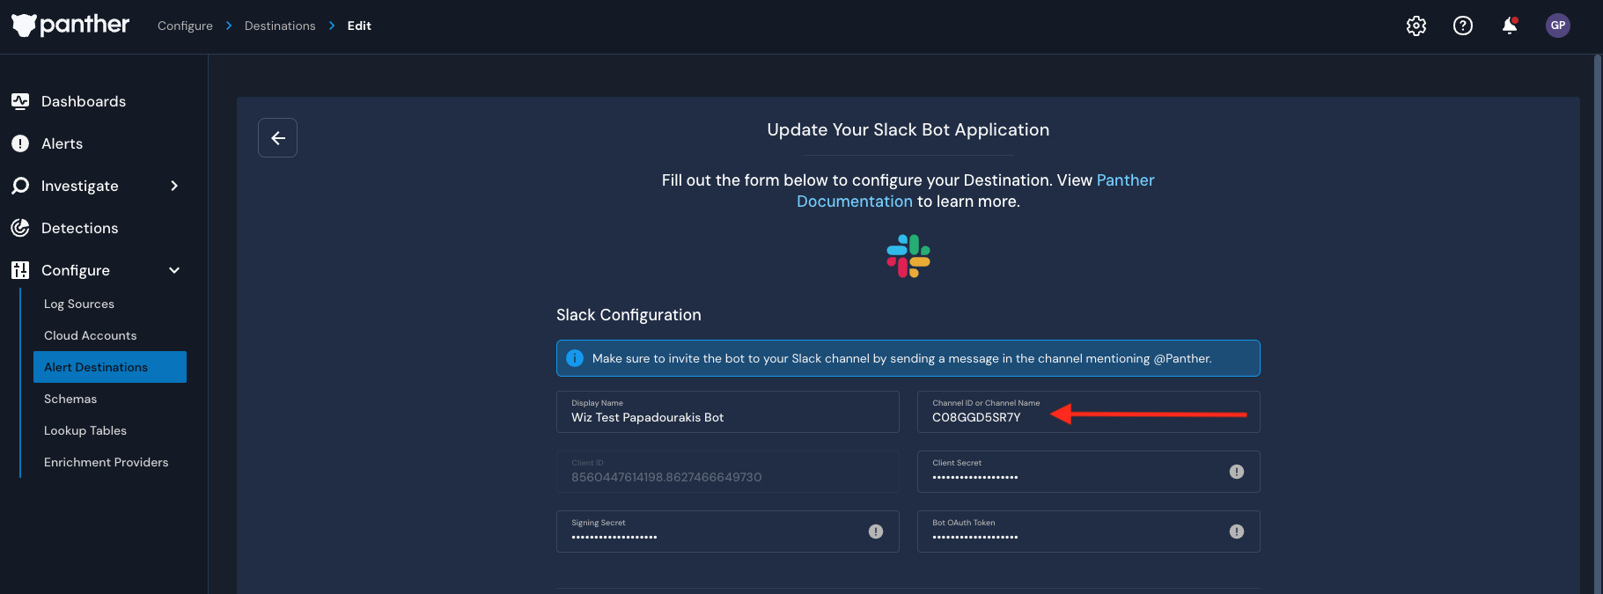
Task: Click the Display Name input field
Action: [727, 417]
